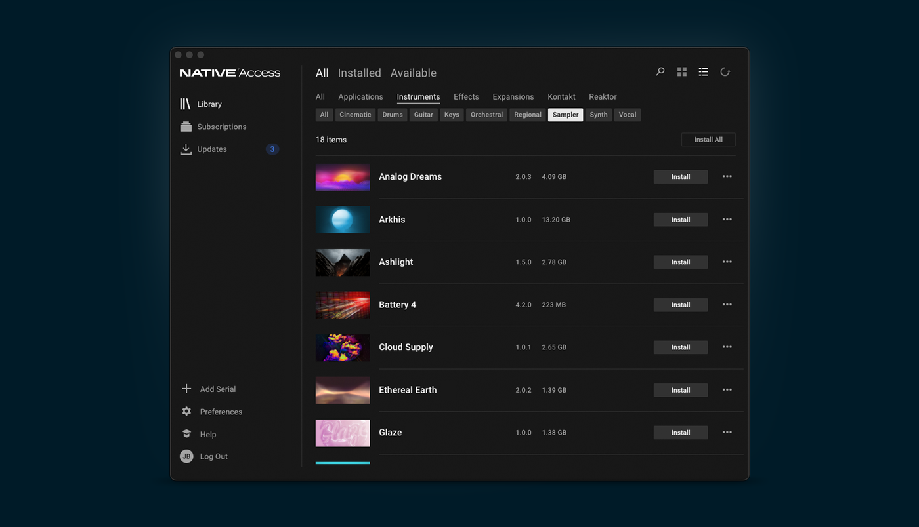Click Add Serial in sidebar

coord(218,389)
